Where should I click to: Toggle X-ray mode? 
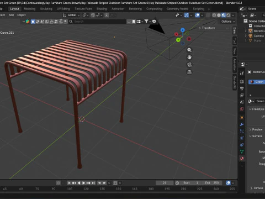pyautogui.click(x=208, y=15)
